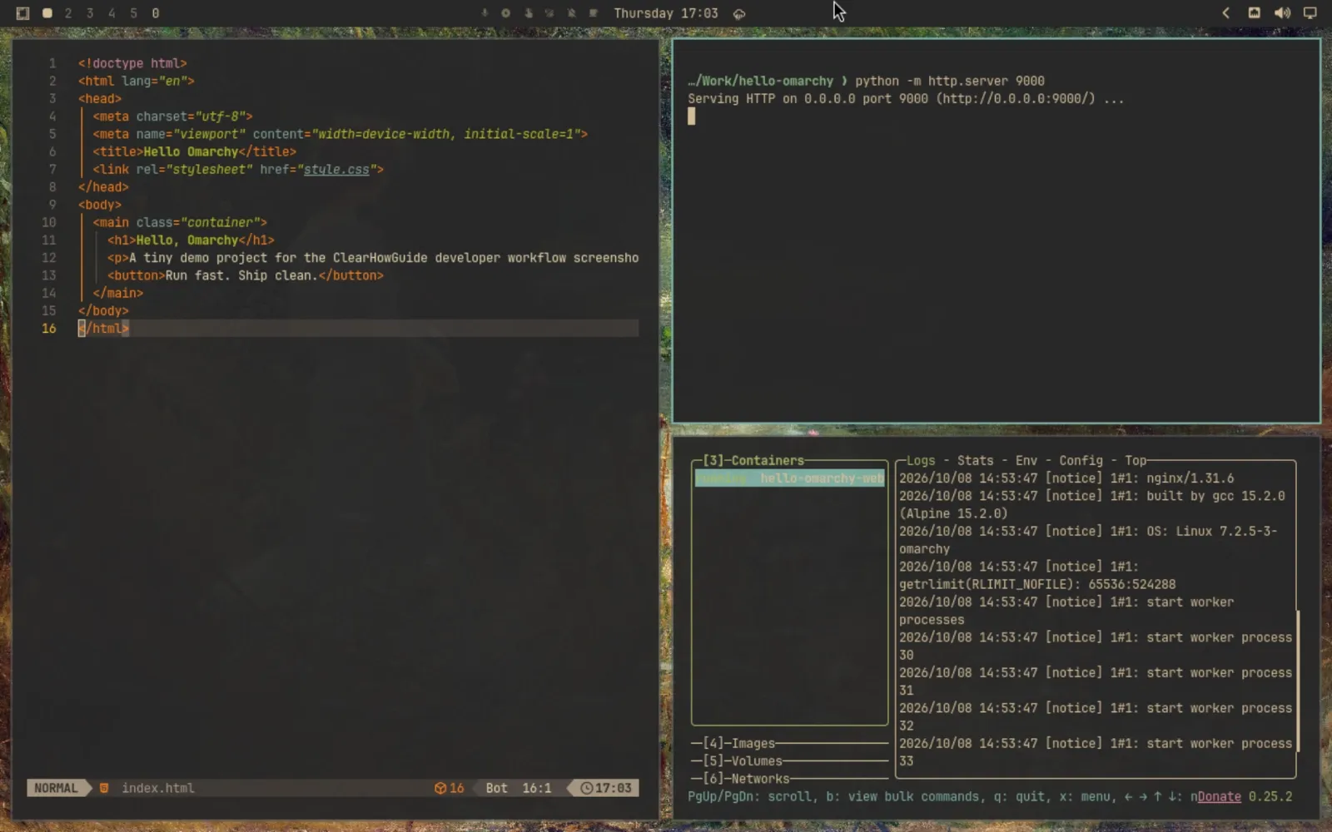Click the hand-shaped icon in top bar
This screenshot has width=1332, height=832.
pos(528,13)
